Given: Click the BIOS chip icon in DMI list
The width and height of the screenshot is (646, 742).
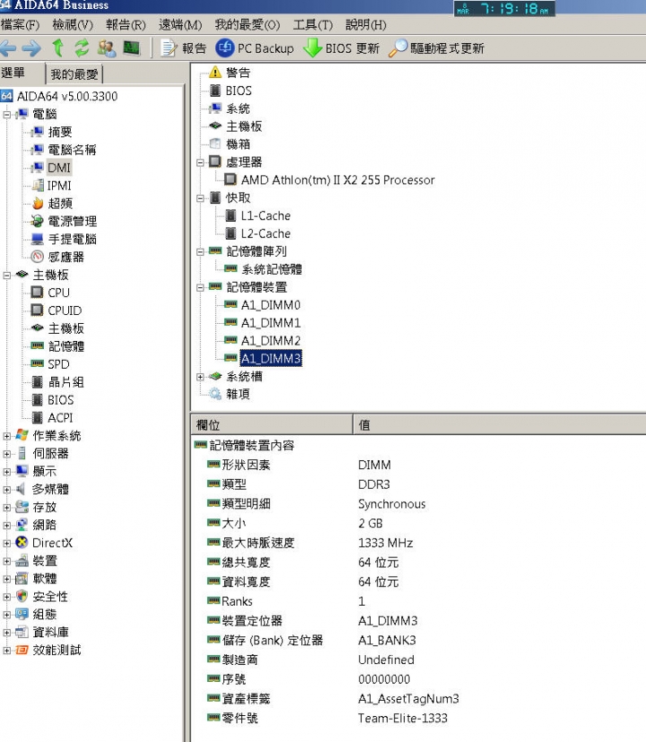Looking at the screenshot, I should pos(215,91).
